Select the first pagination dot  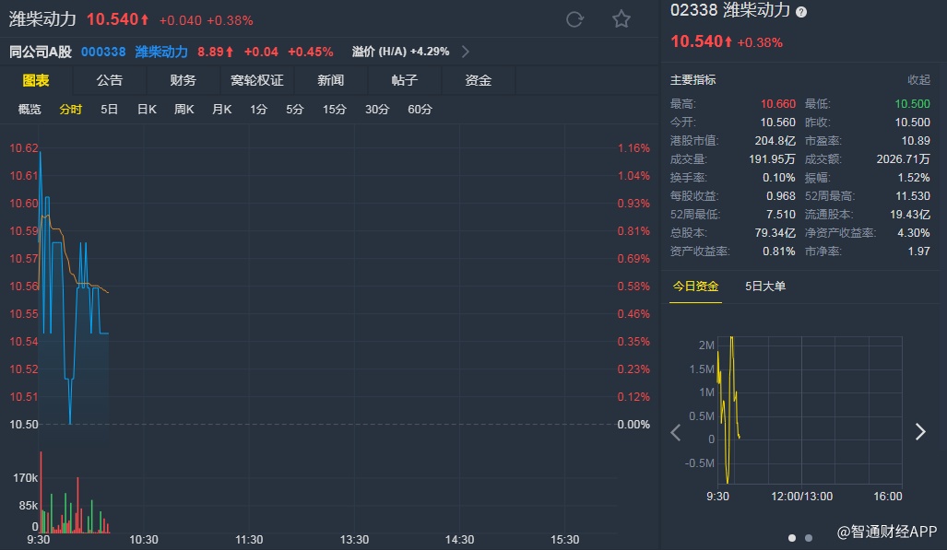click(791, 537)
